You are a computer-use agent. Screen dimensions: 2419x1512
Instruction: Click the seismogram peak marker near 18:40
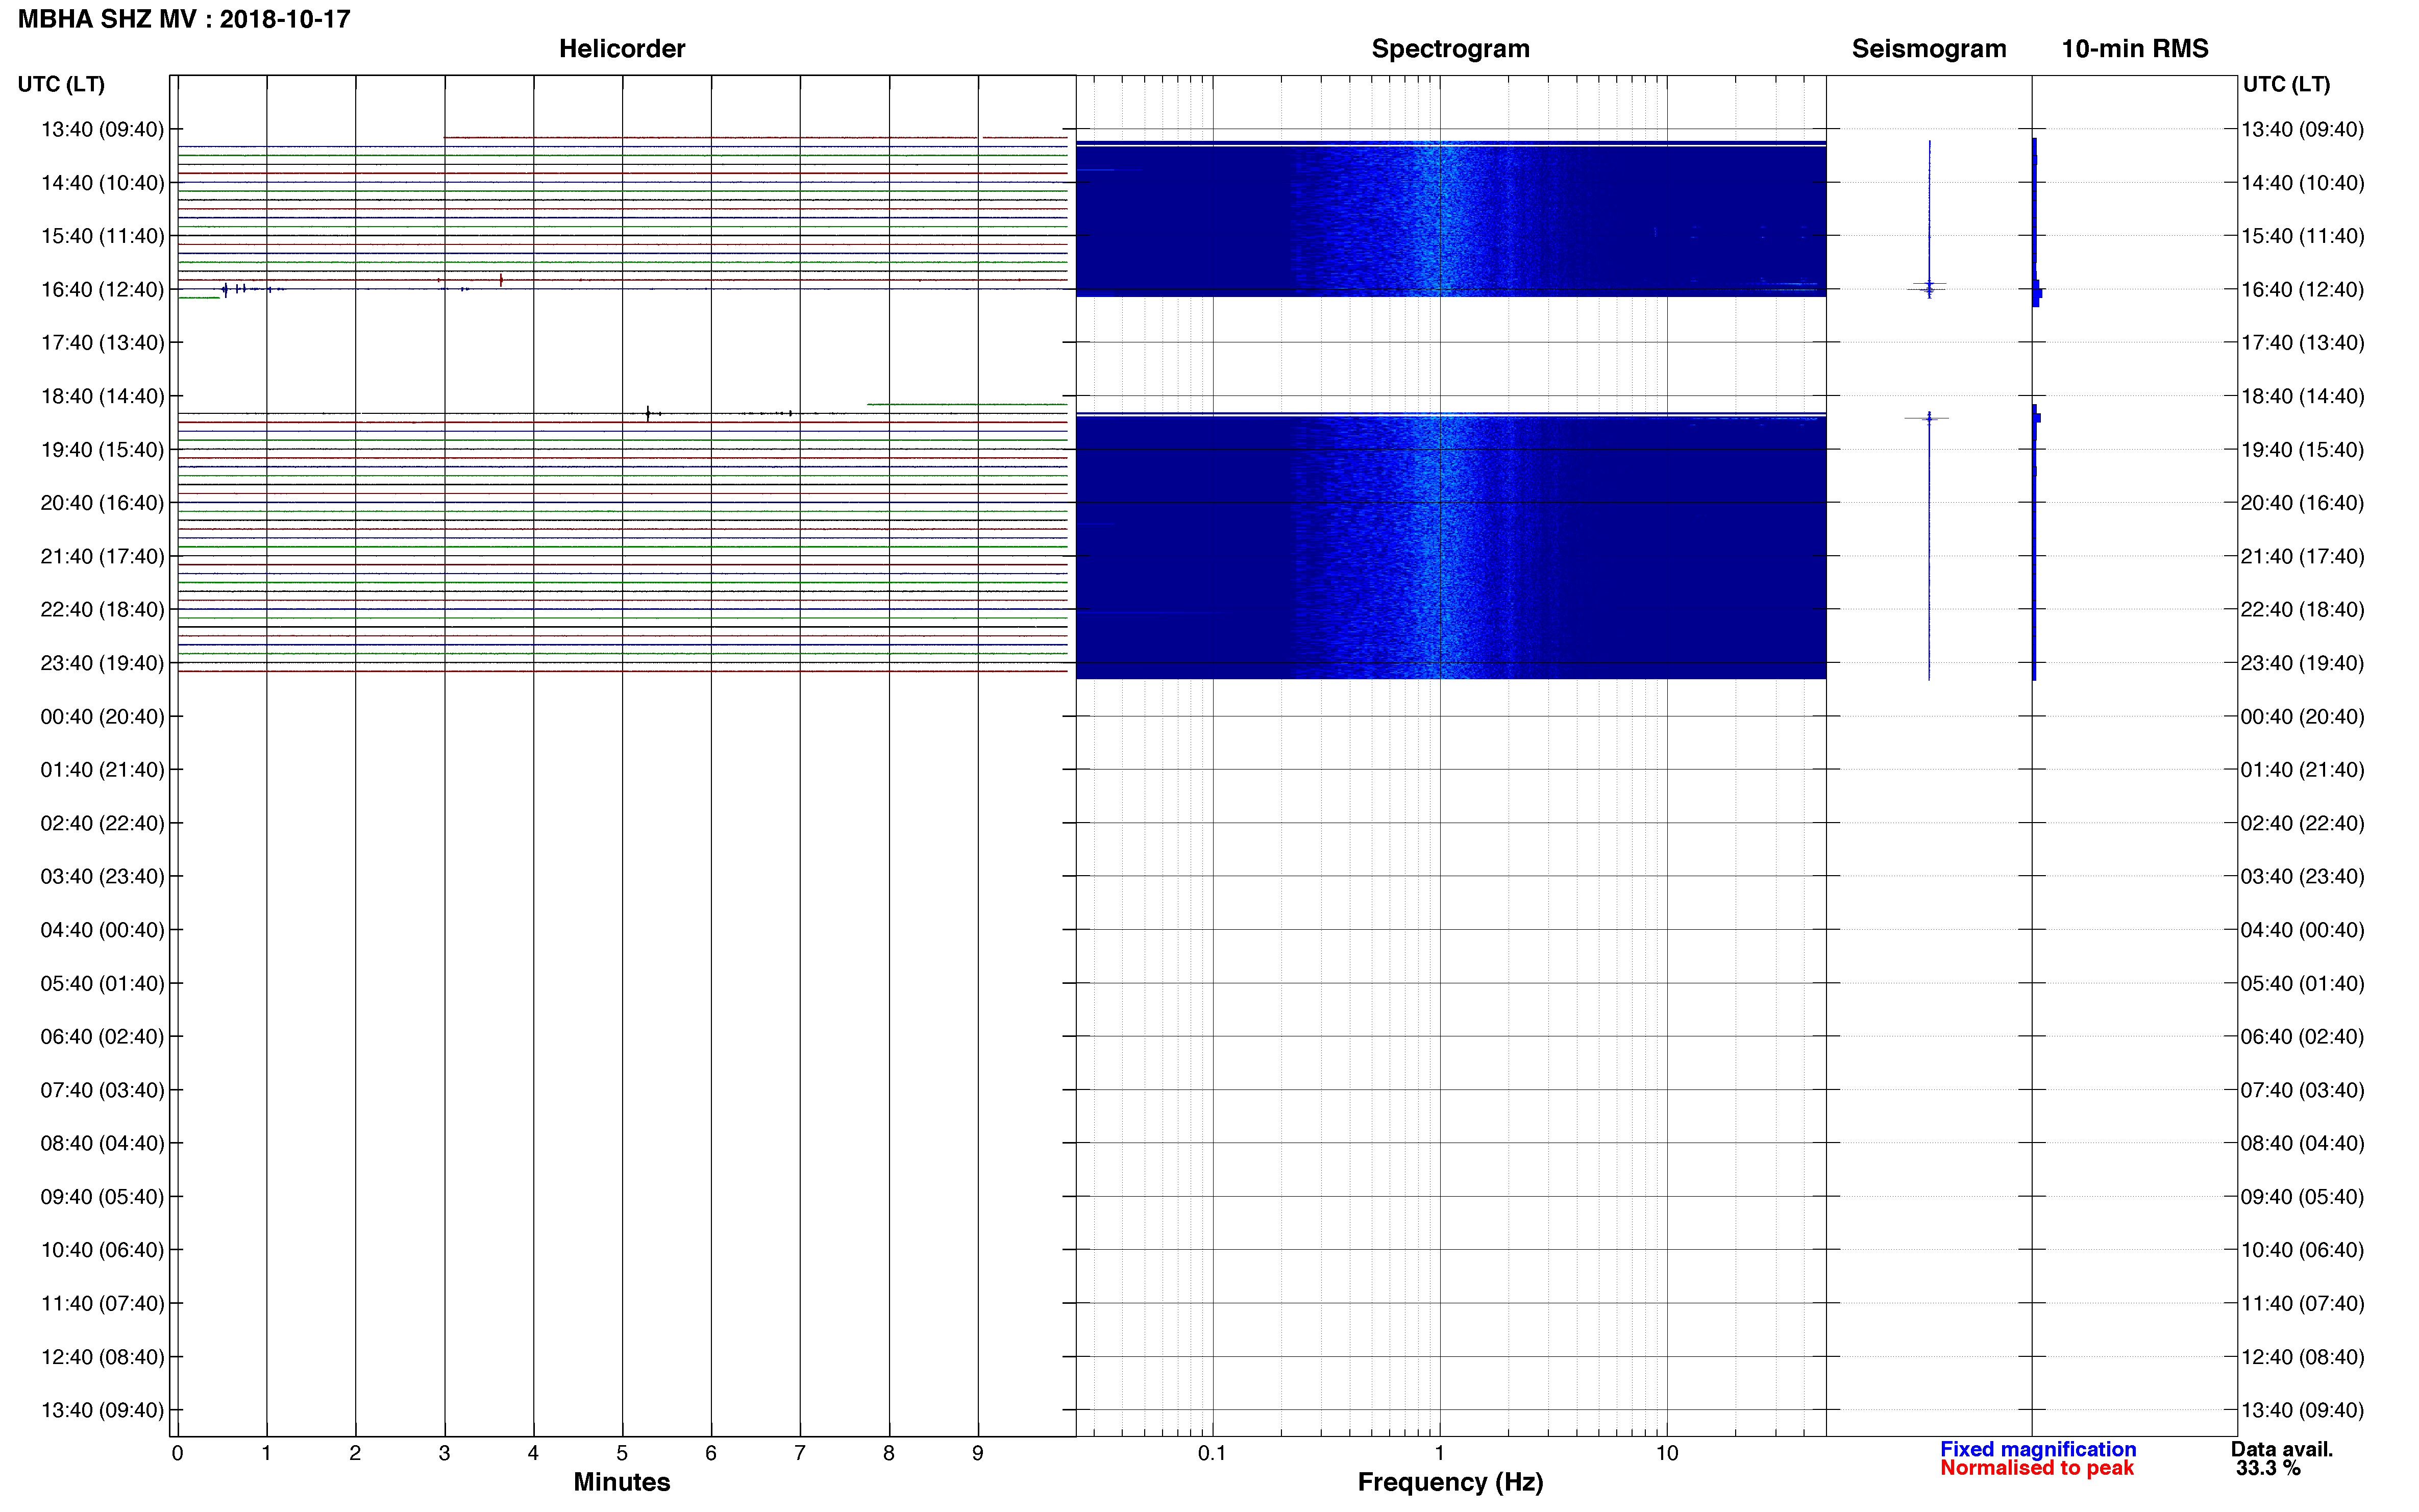[x=1929, y=418]
